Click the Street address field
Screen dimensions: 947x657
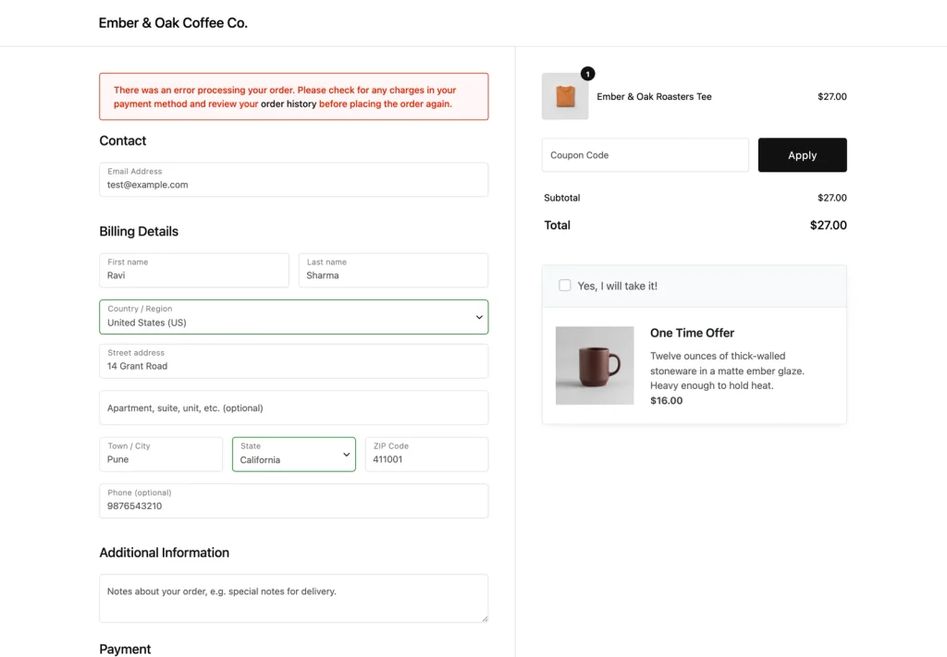[x=293, y=360]
